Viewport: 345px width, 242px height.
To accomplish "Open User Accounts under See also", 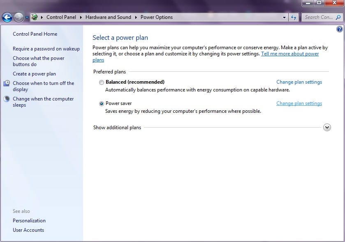I will pos(28,230).
